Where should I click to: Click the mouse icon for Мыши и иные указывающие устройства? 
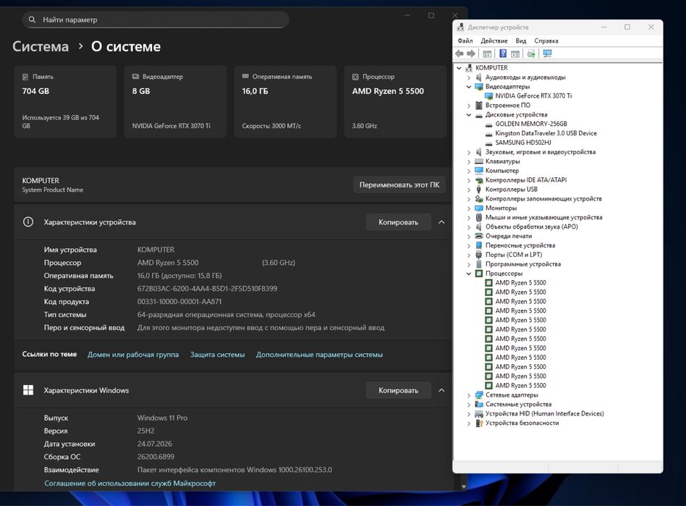(x=478, y=217)
